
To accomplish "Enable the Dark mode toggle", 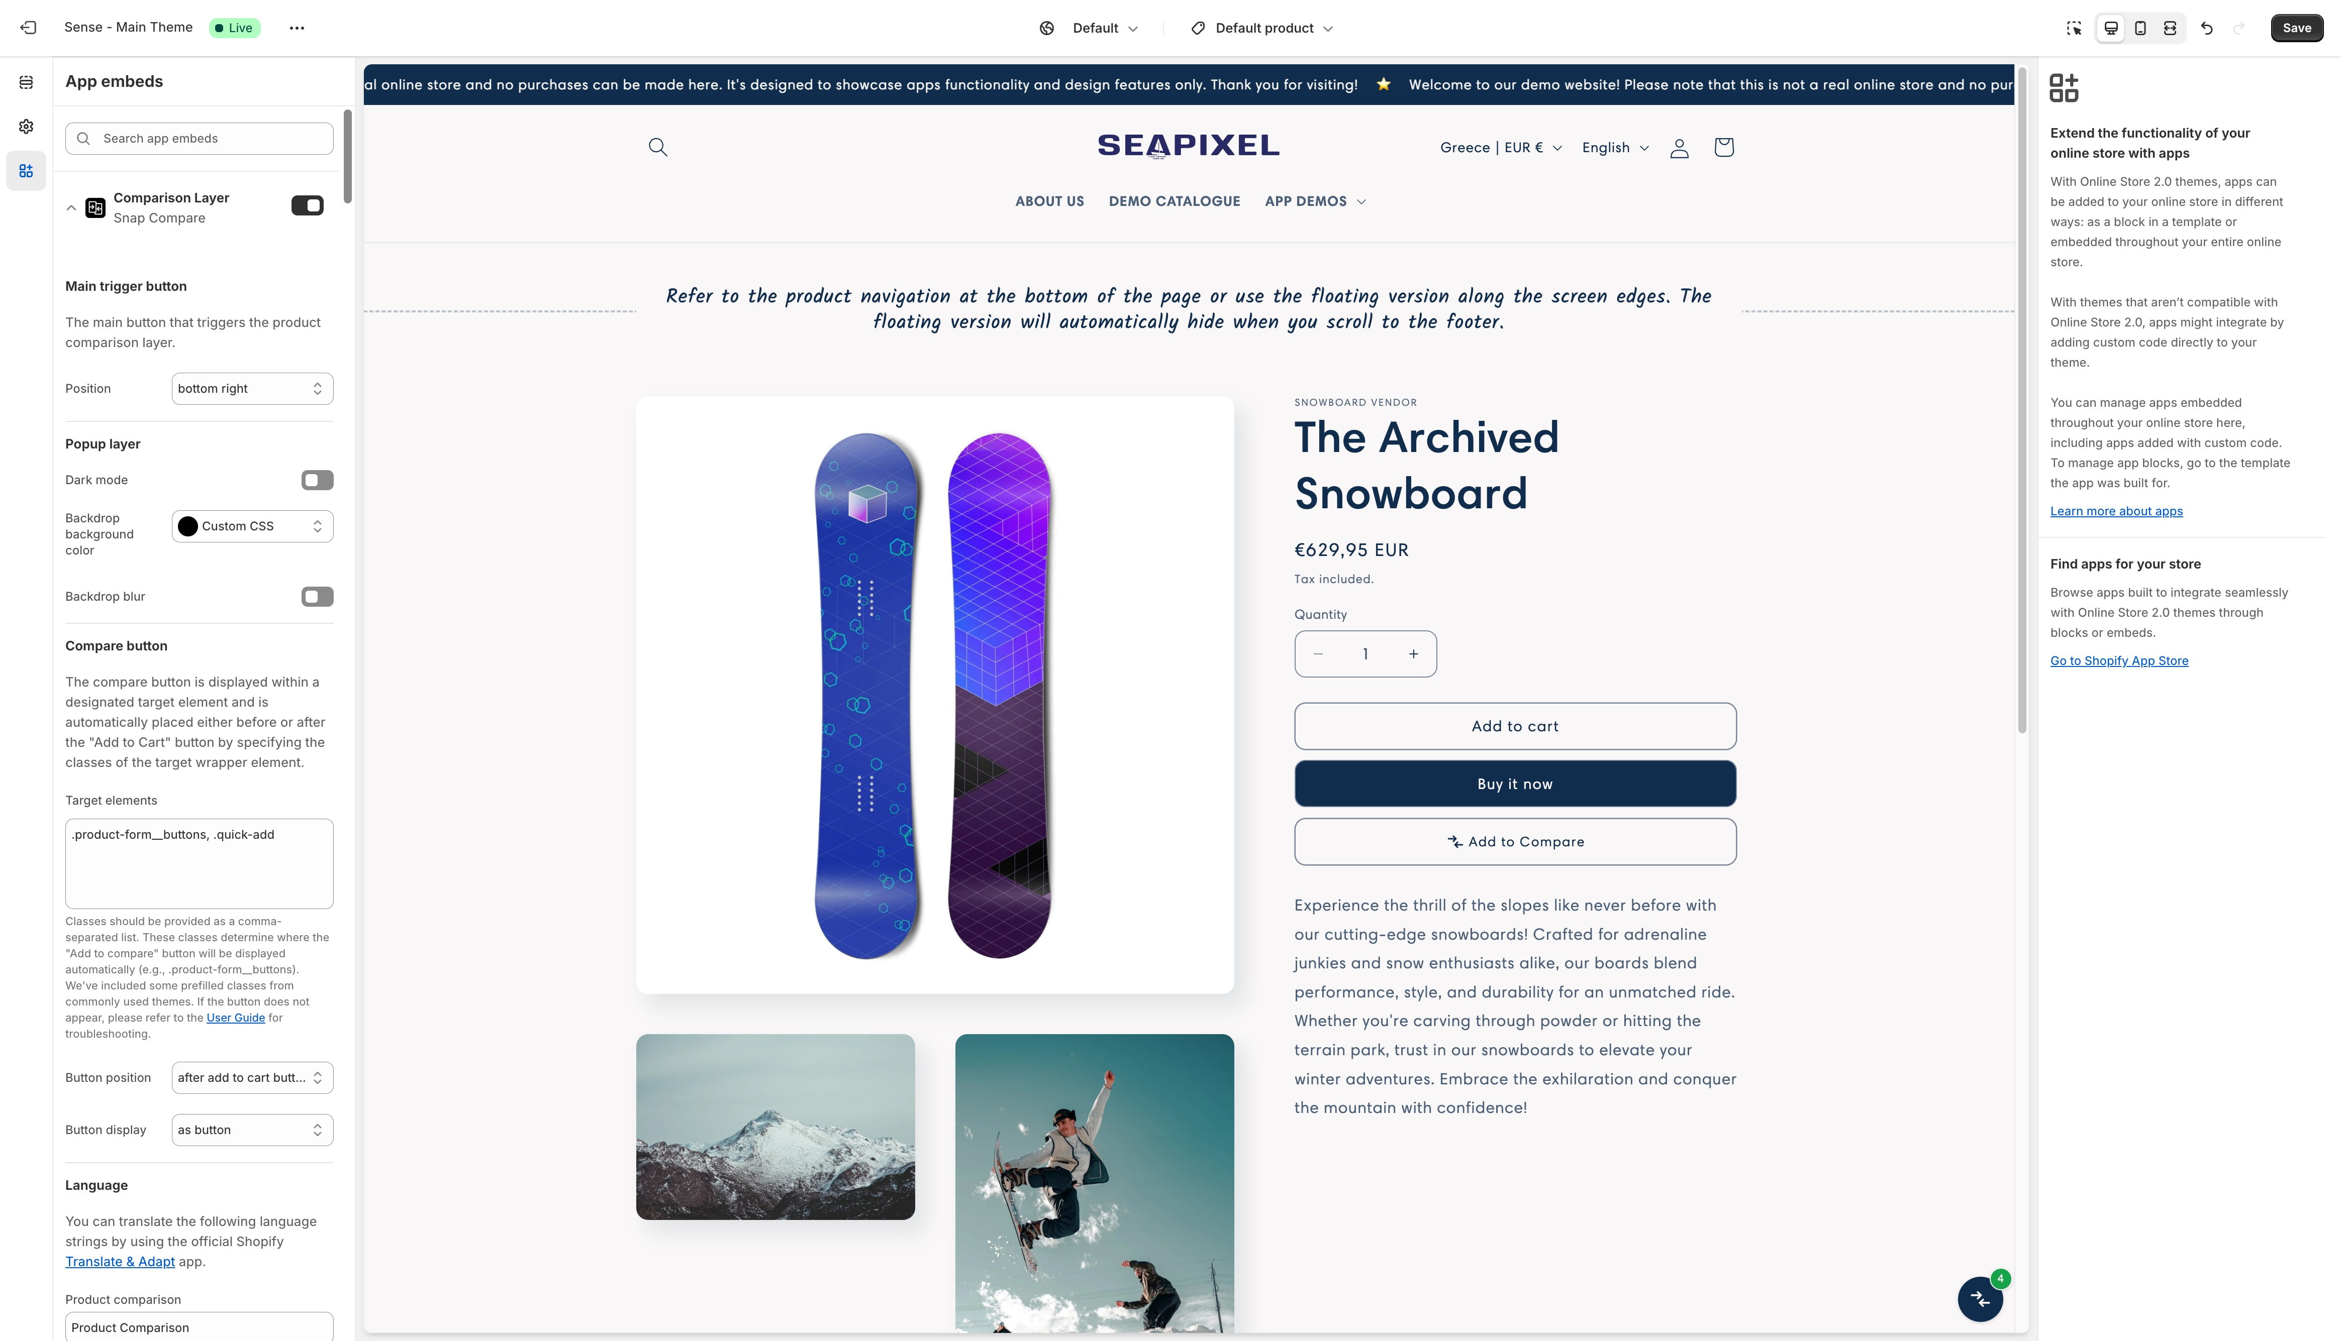I will (x=317, y=480).
